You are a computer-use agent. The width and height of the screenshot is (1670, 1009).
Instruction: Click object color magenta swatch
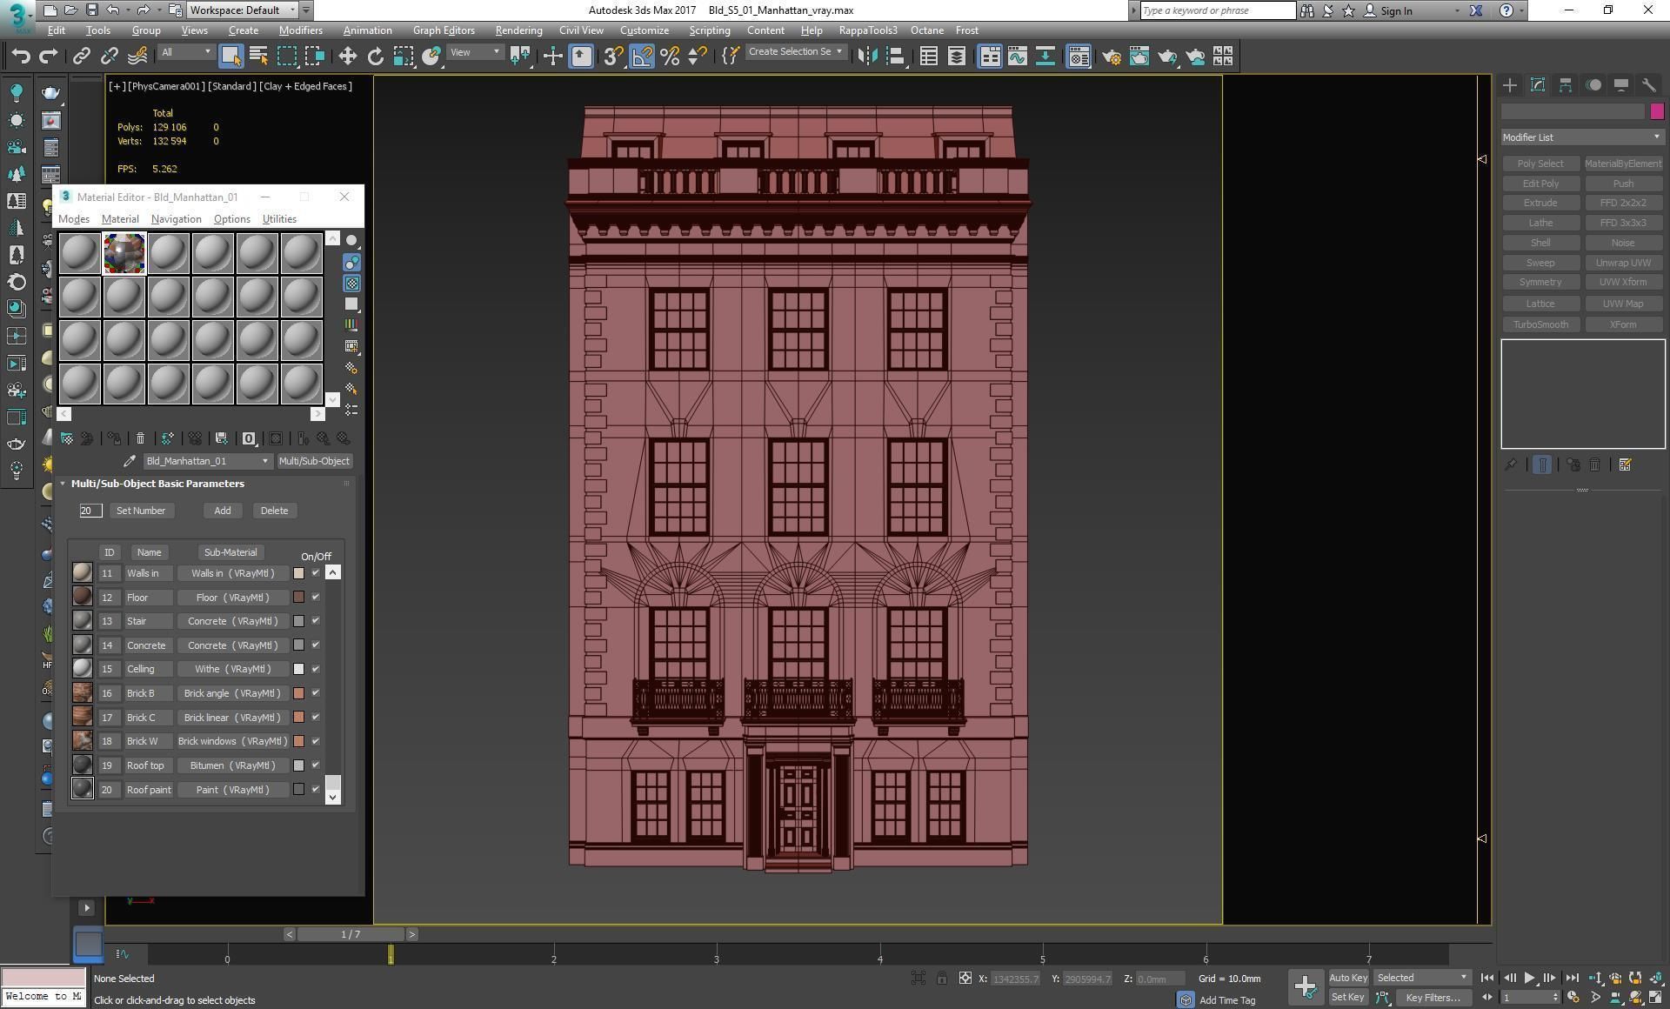point(1657,111)
